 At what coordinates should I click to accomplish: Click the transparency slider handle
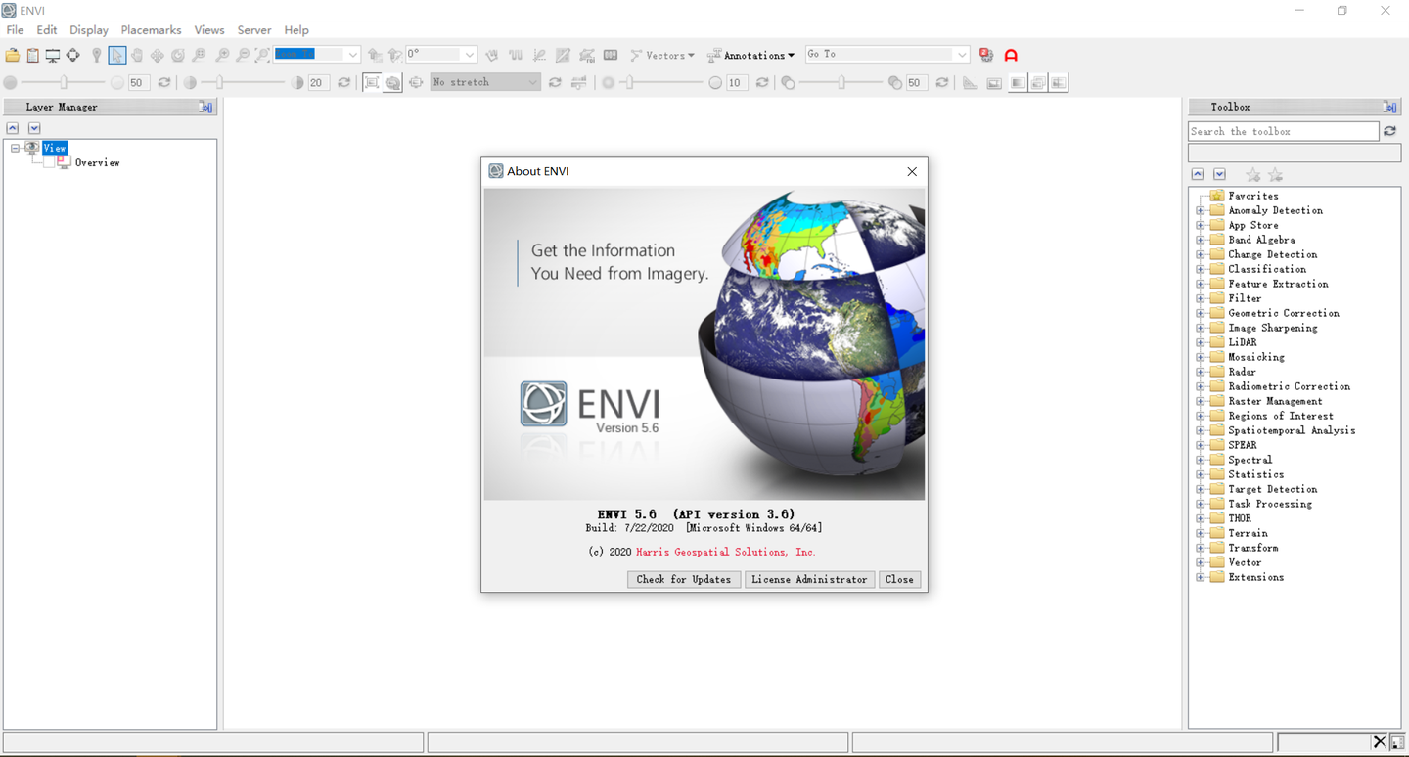tap(841, 83)
